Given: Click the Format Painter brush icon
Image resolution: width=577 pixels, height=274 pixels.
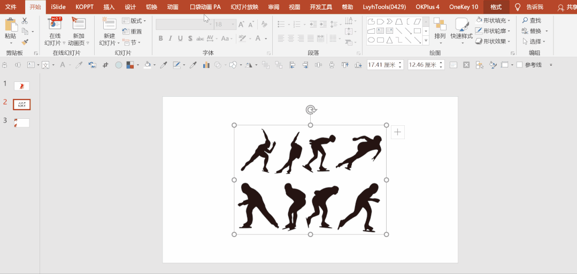Looking at the screenshot, I should pyautogui.click(x=25, y=42).
